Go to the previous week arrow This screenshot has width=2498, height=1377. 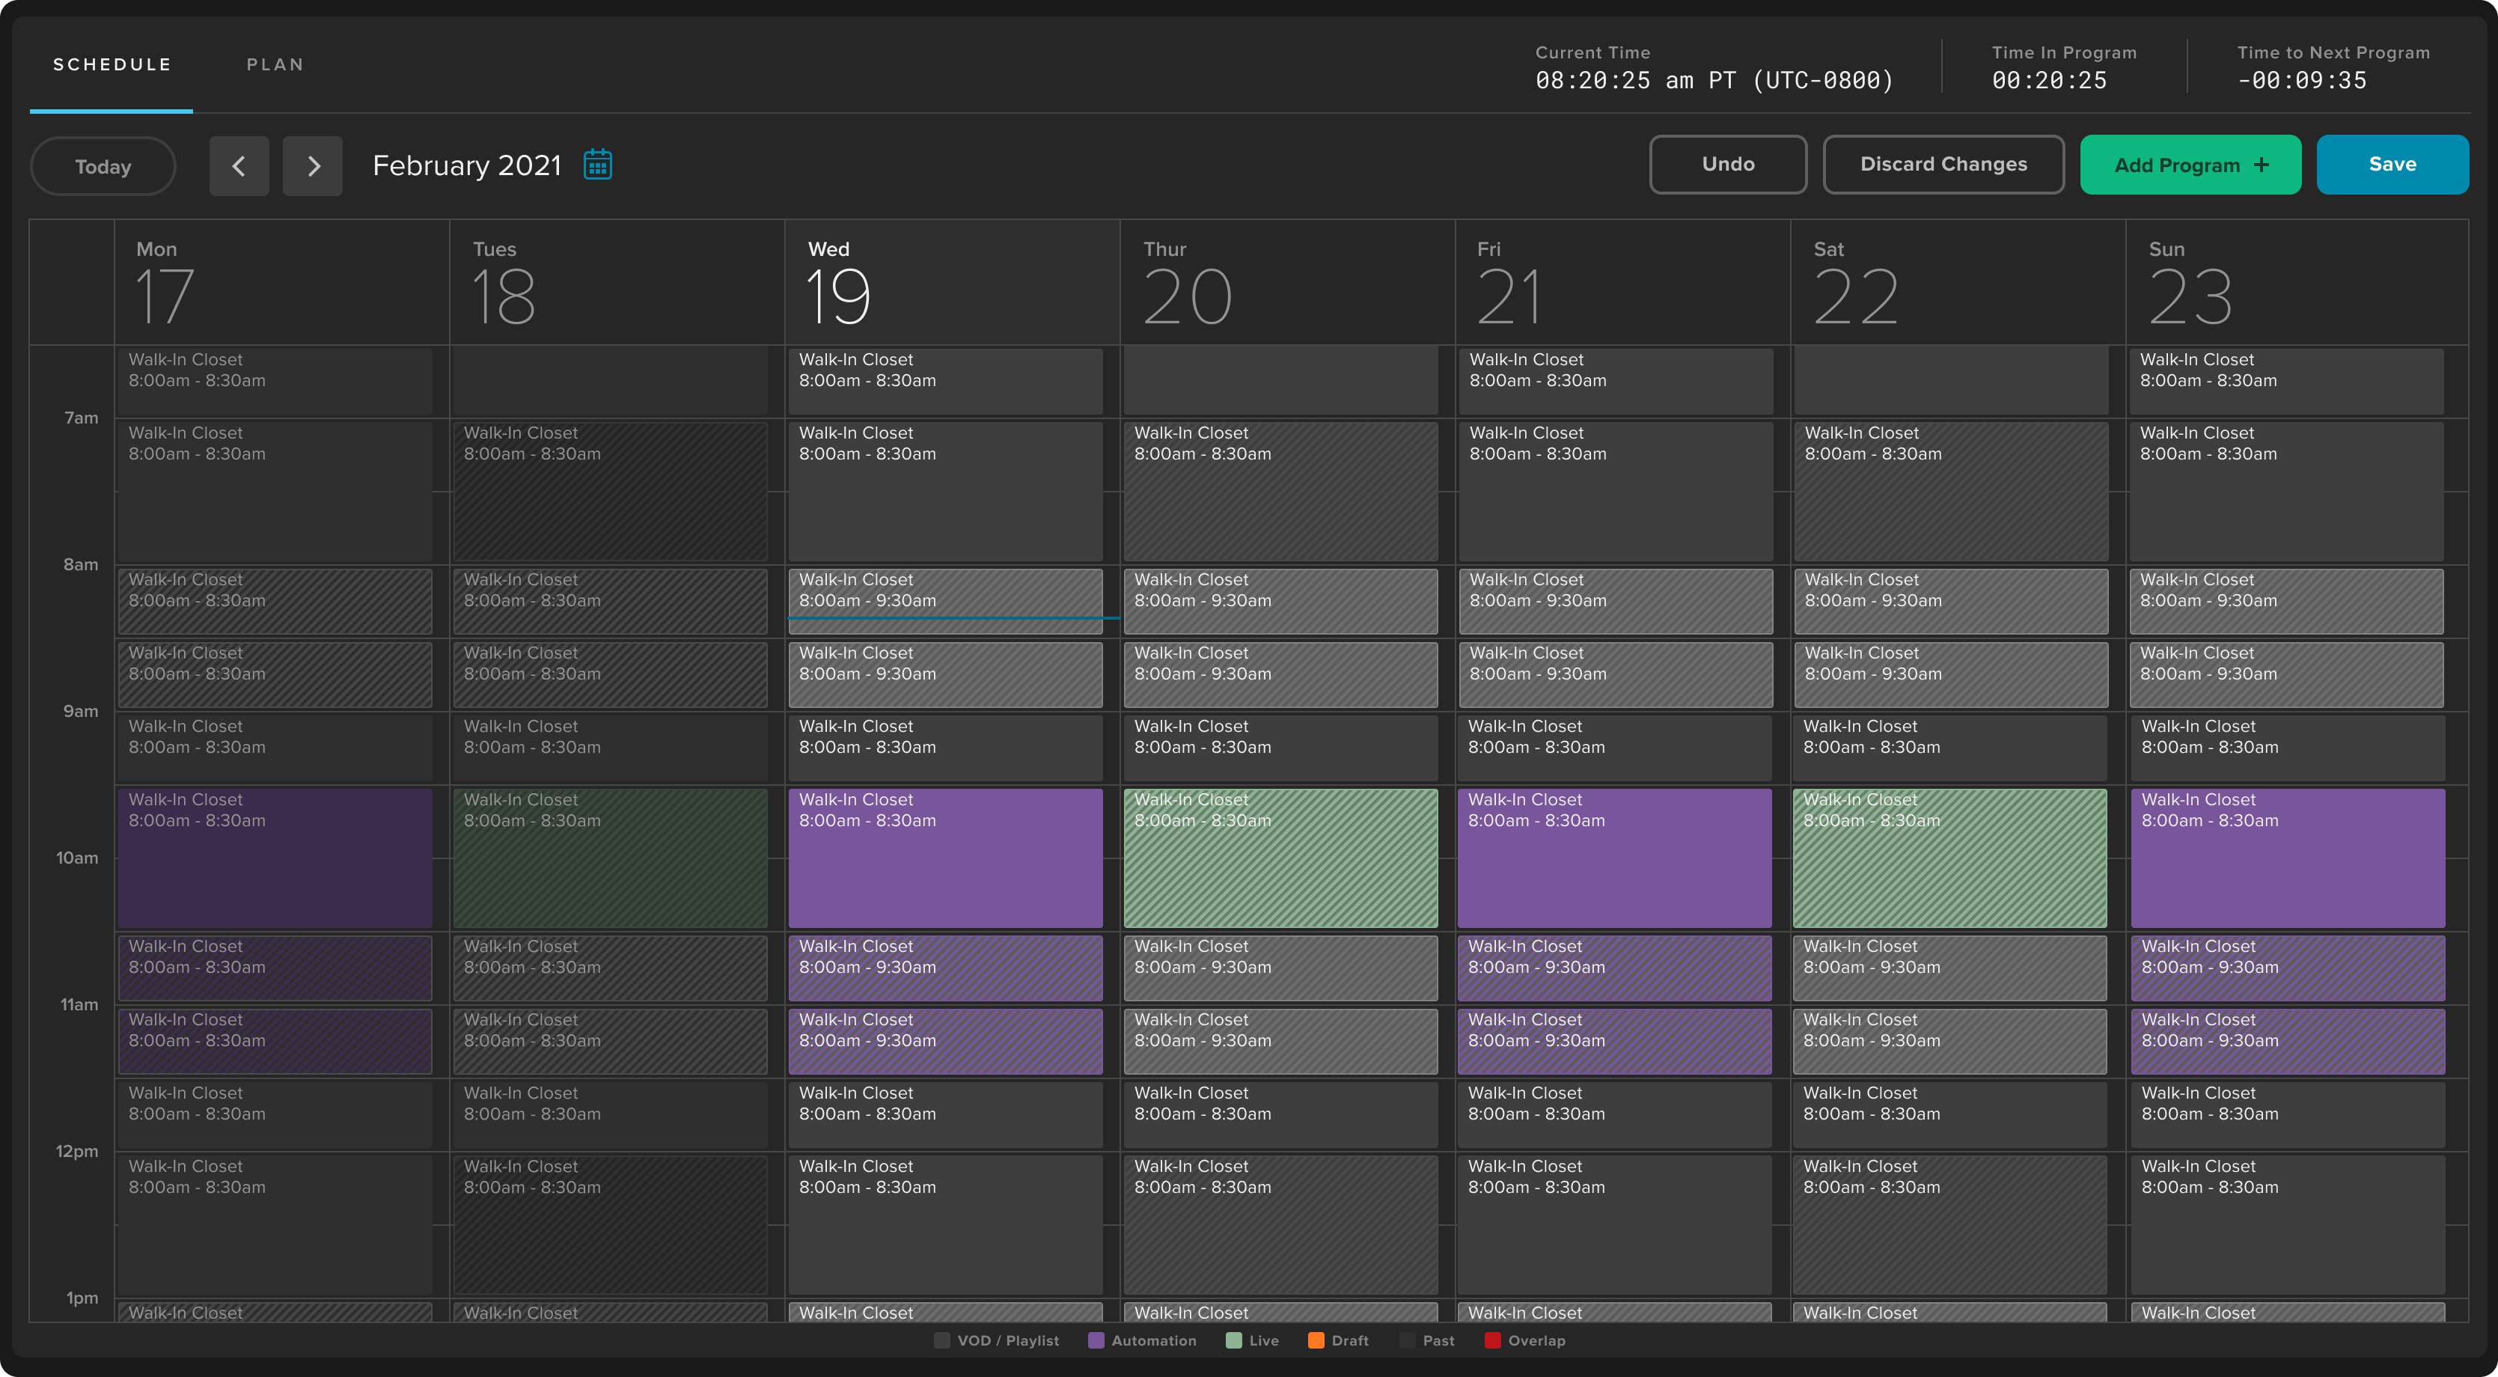pos(239,166)
